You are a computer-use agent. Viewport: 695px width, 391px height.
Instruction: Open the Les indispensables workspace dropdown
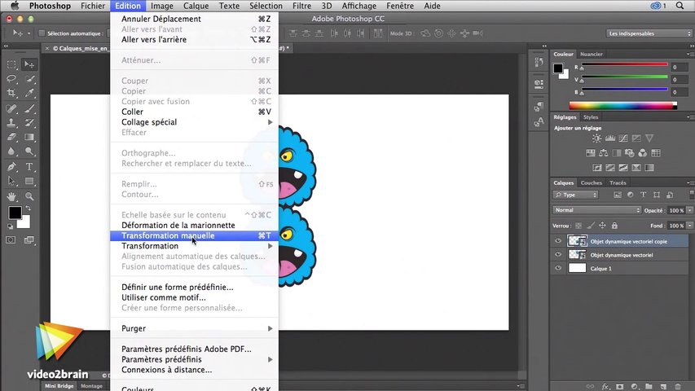point(649,33)
